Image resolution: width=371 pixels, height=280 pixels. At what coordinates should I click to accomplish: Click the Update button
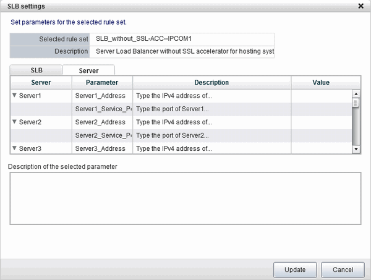pyautogui.click(x=295, y=269)
